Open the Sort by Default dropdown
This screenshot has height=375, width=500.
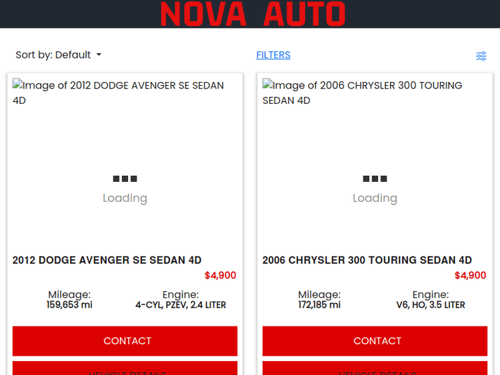pyautogui.click(x=58, y=55)
